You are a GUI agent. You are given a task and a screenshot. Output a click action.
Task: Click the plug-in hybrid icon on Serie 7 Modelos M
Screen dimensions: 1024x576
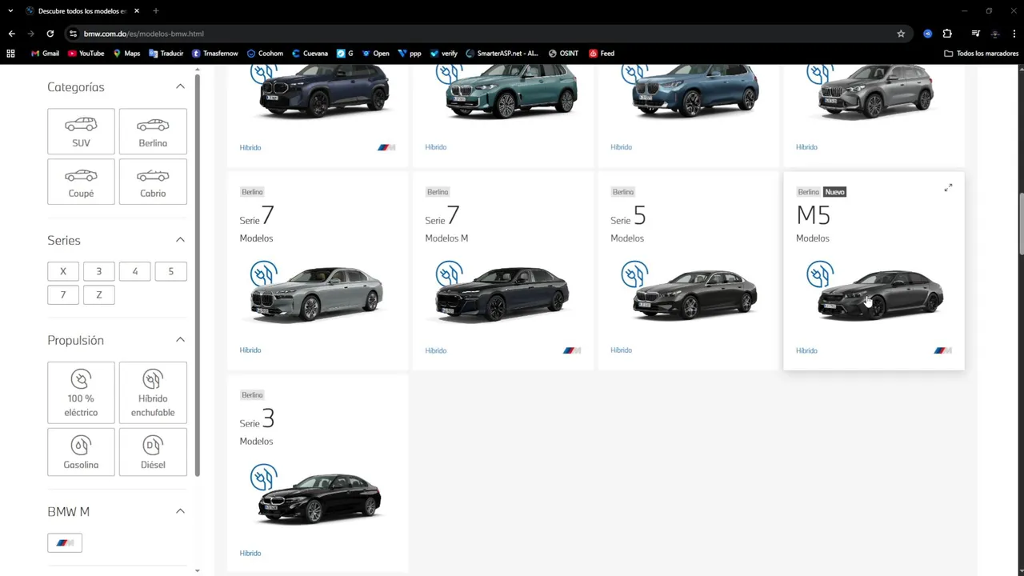click(x=449, y=274)
